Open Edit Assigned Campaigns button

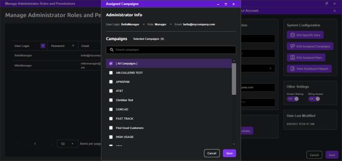310,46
